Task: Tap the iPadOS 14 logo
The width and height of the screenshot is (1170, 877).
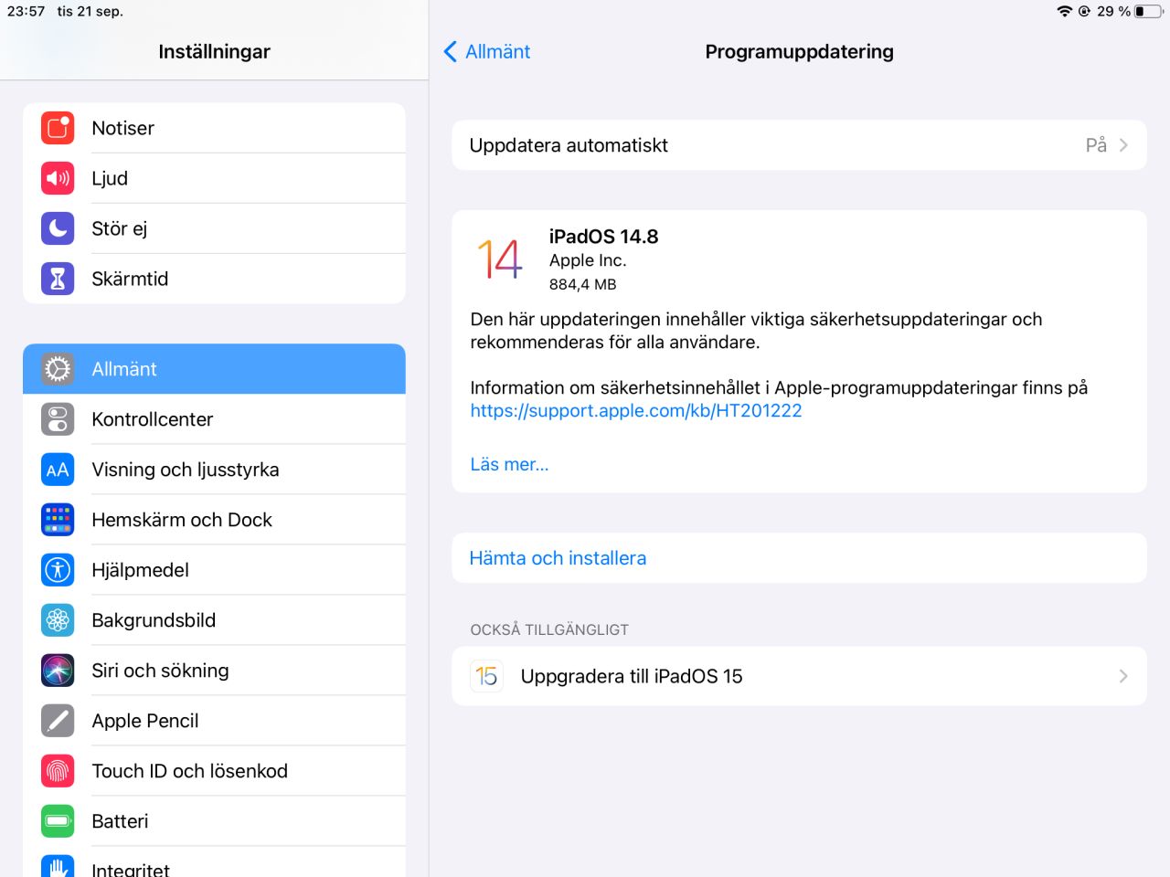Action: click(500, 259)
